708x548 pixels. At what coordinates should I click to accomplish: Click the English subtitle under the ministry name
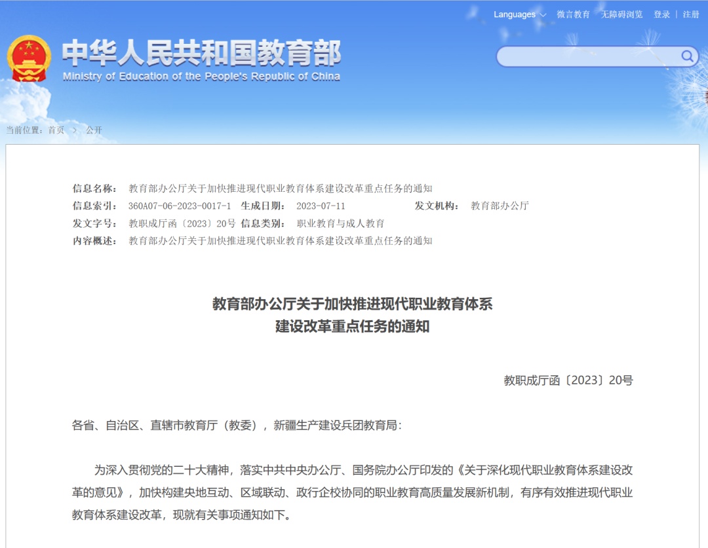[x=200, y=76]
